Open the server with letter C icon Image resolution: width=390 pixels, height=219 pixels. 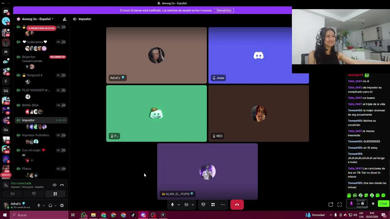(6, 81)
